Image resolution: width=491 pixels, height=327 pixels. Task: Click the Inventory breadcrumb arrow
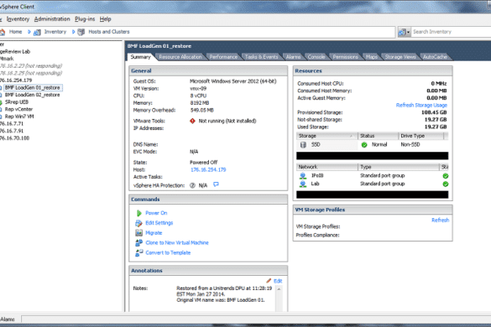[x=73, y=32]
